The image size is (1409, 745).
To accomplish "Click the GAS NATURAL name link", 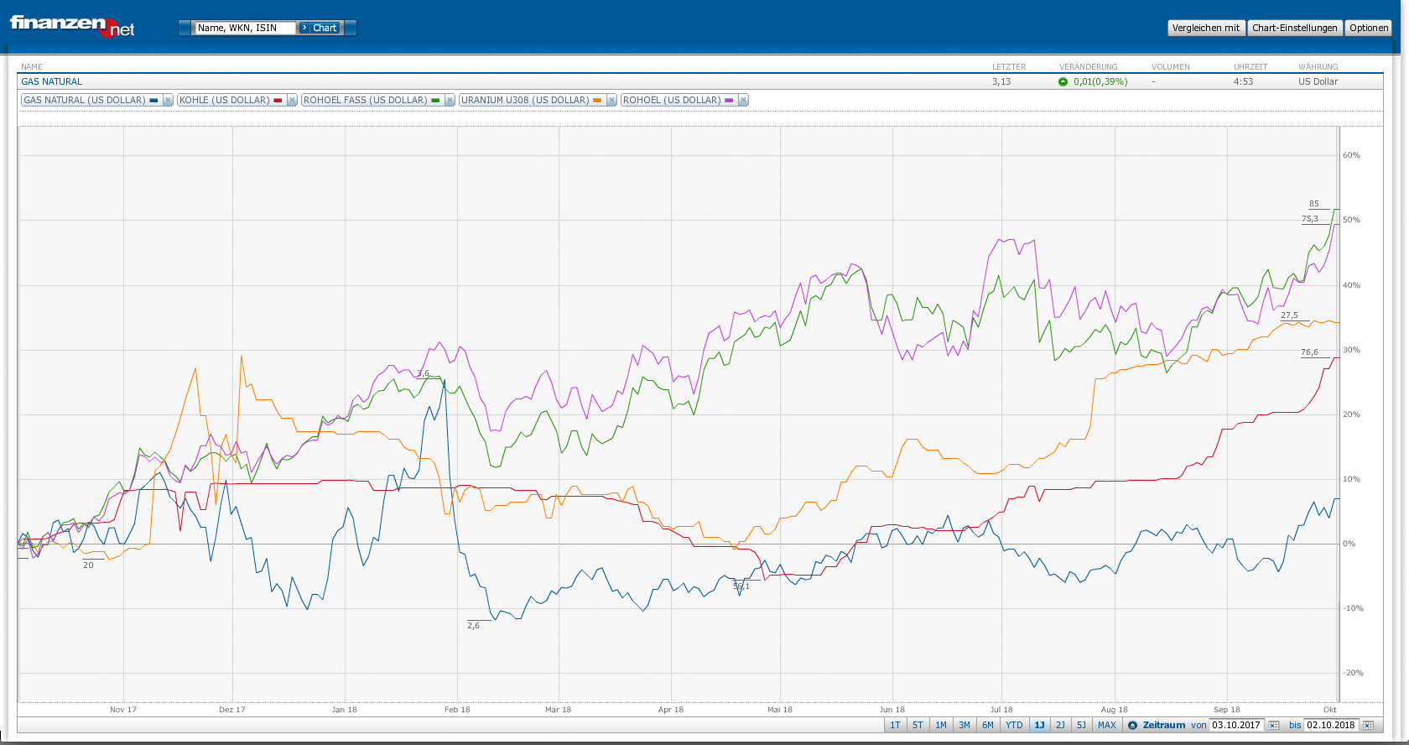I will tap(52, 81).
